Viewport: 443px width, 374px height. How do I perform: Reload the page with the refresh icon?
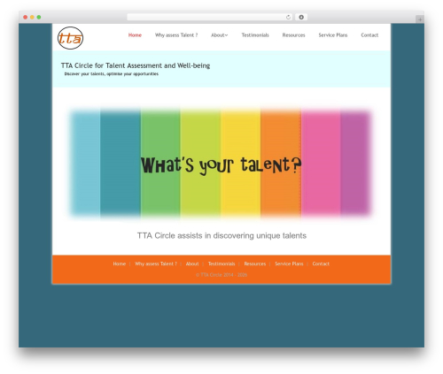pos(288,17)
